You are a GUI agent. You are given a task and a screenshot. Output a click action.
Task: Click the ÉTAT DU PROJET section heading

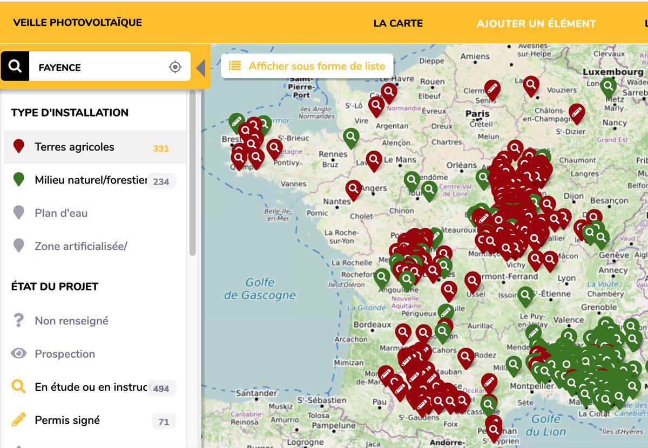[x=55, y=287]
